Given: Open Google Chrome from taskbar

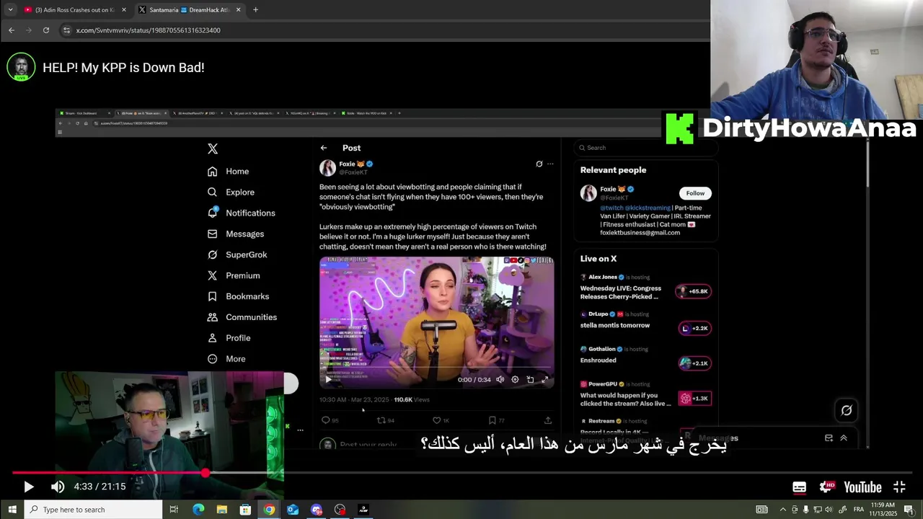Looking at the screenshot, I should pos(269,510).
